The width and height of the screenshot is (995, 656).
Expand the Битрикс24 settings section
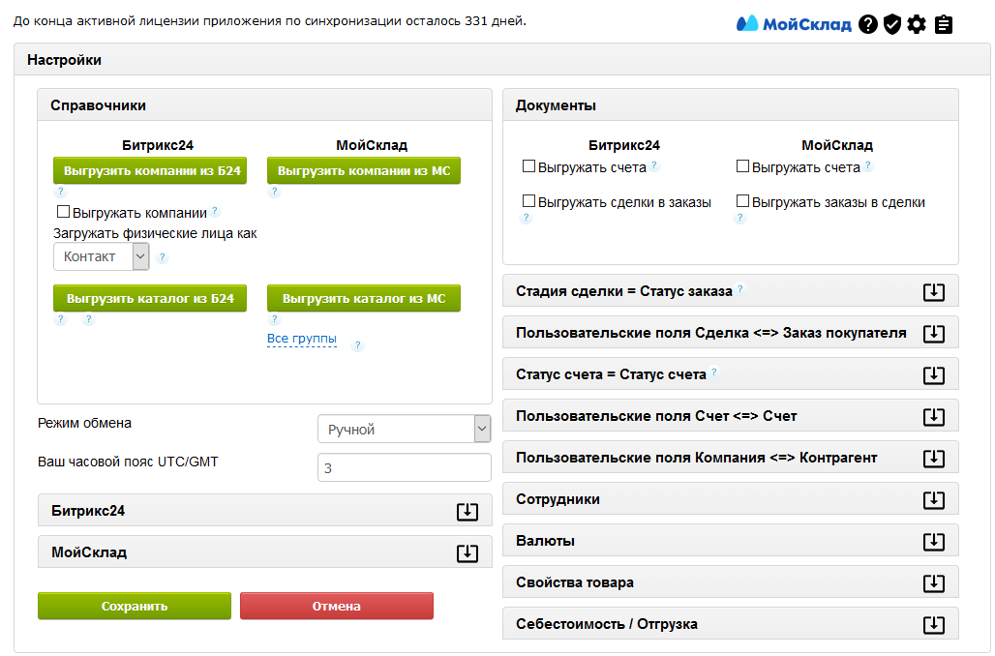point(467,511)
